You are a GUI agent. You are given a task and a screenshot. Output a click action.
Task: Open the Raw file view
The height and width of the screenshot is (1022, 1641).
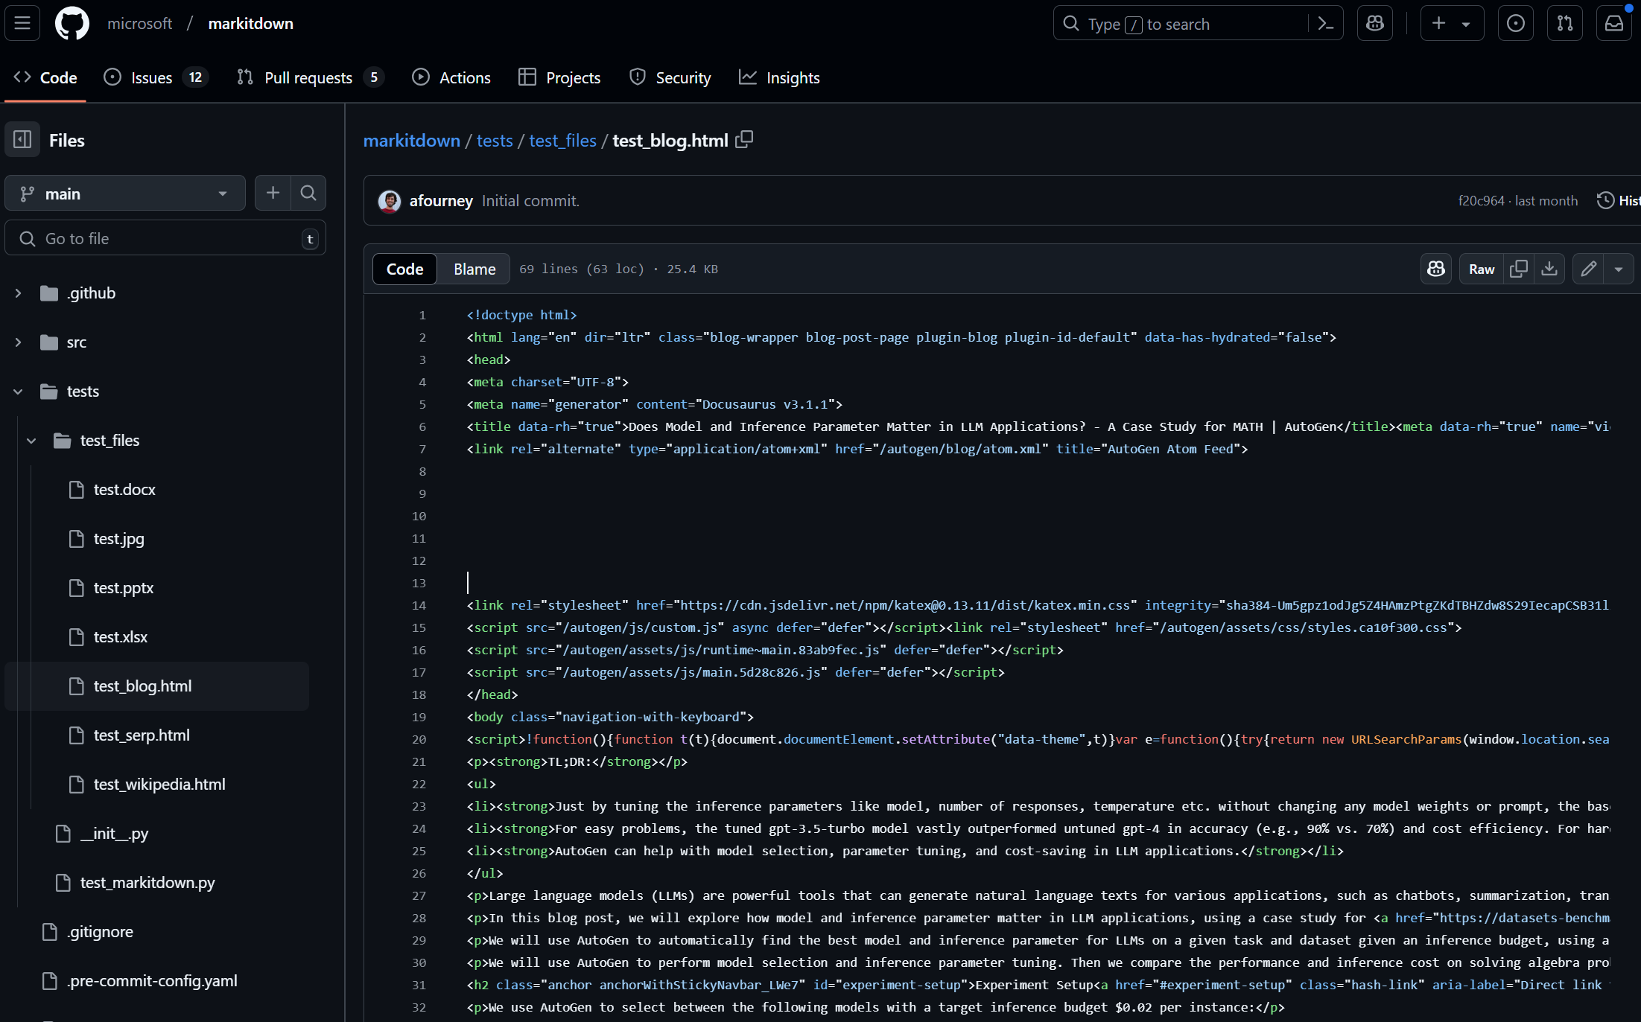[1481, 269]
